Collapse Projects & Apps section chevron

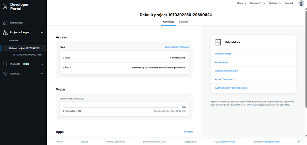click(42, 32)
